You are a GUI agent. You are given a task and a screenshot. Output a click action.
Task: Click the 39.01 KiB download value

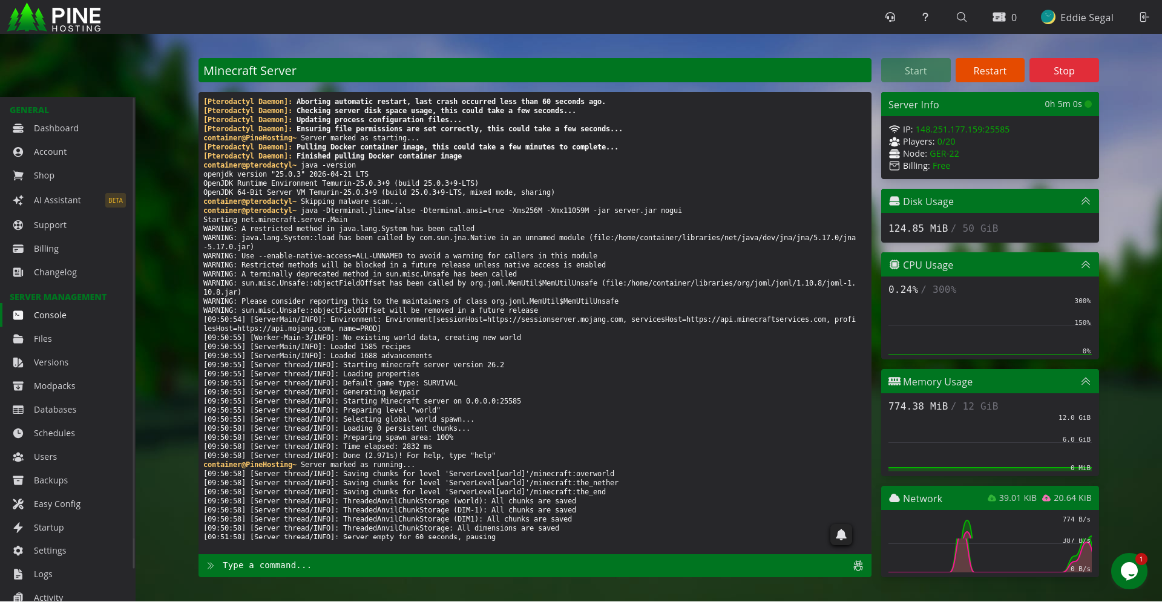coord(1017,498)
